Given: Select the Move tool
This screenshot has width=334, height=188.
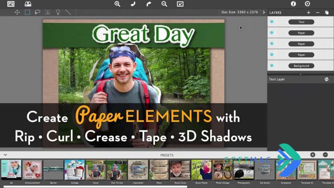Looking at the screenshot, I should tap(17, 12).
